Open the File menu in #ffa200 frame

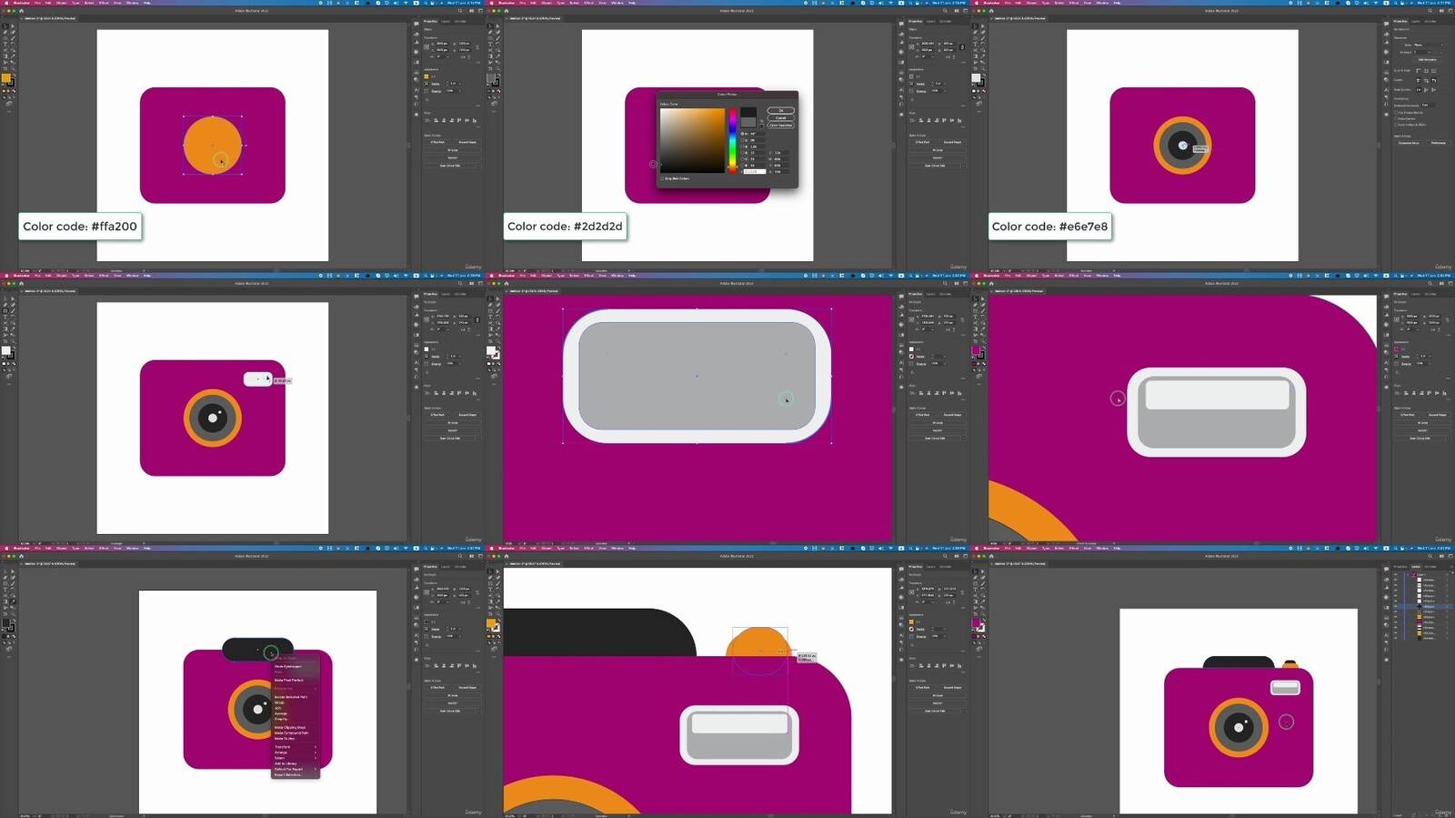pos(37,3)
